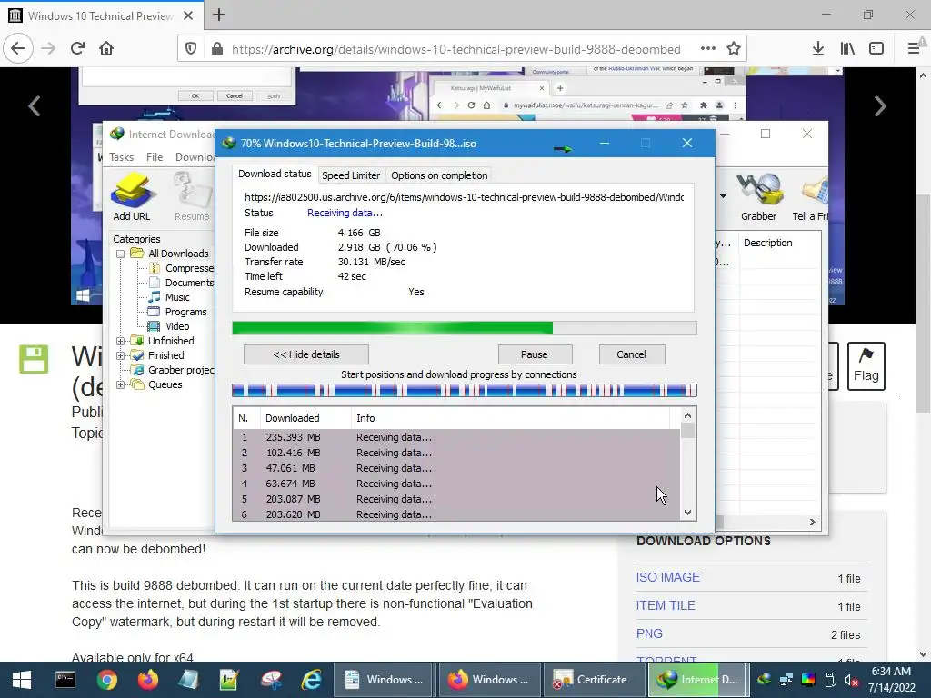931x698 pixels.
Task: Launch Firefox pinned taskbar icon
Action: pyautogui.click(x=148, y=680)
